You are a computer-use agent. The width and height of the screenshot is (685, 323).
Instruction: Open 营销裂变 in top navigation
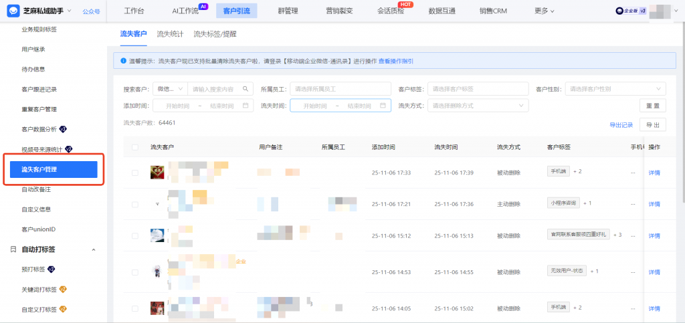[x=339, y=11]
